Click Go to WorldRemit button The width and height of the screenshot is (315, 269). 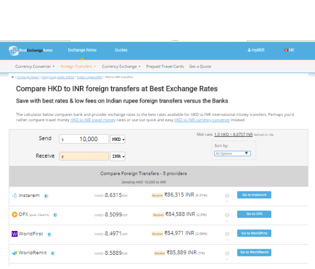coord(254,252)
